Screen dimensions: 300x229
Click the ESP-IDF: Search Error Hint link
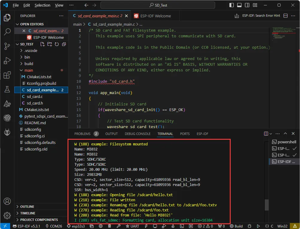click(x=260, y=16)
